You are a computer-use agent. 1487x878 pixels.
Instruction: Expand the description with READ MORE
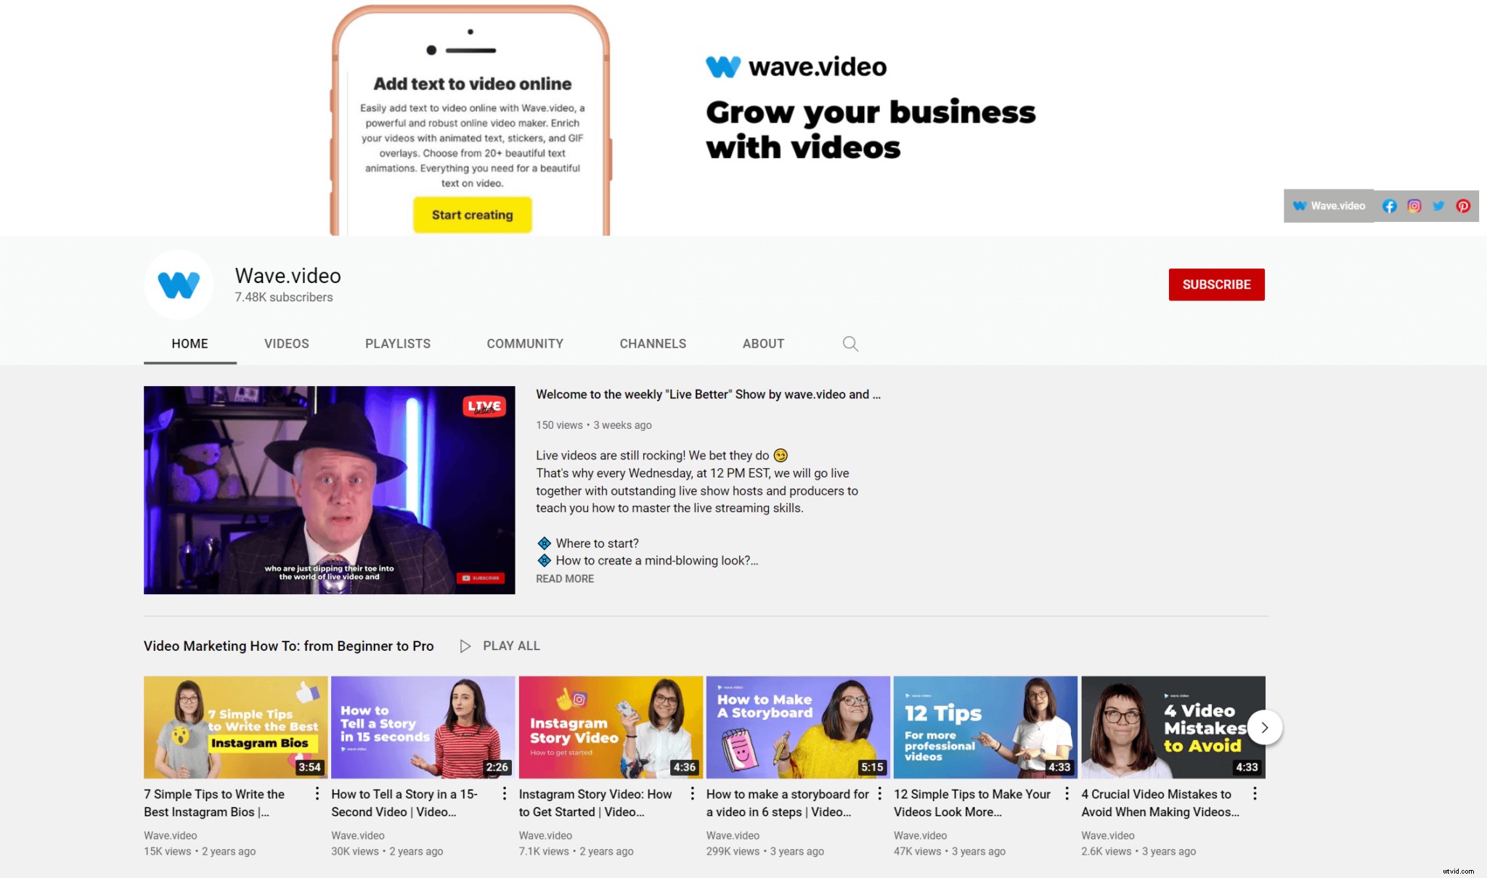pyautogui.click(x=564, y=578)
